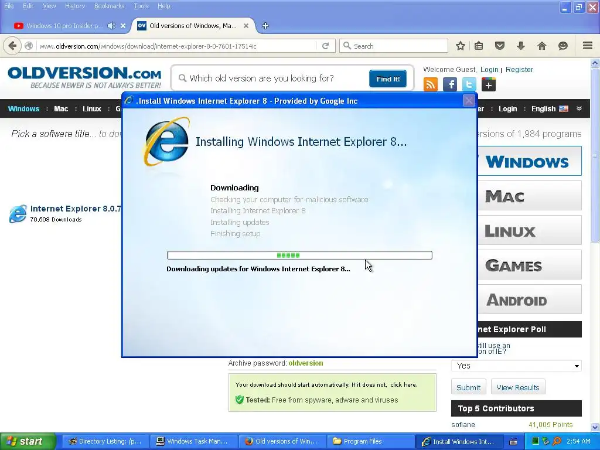Bookmark this page with the star icon
The height and width of the screenshot is (450, 600).
461,46
